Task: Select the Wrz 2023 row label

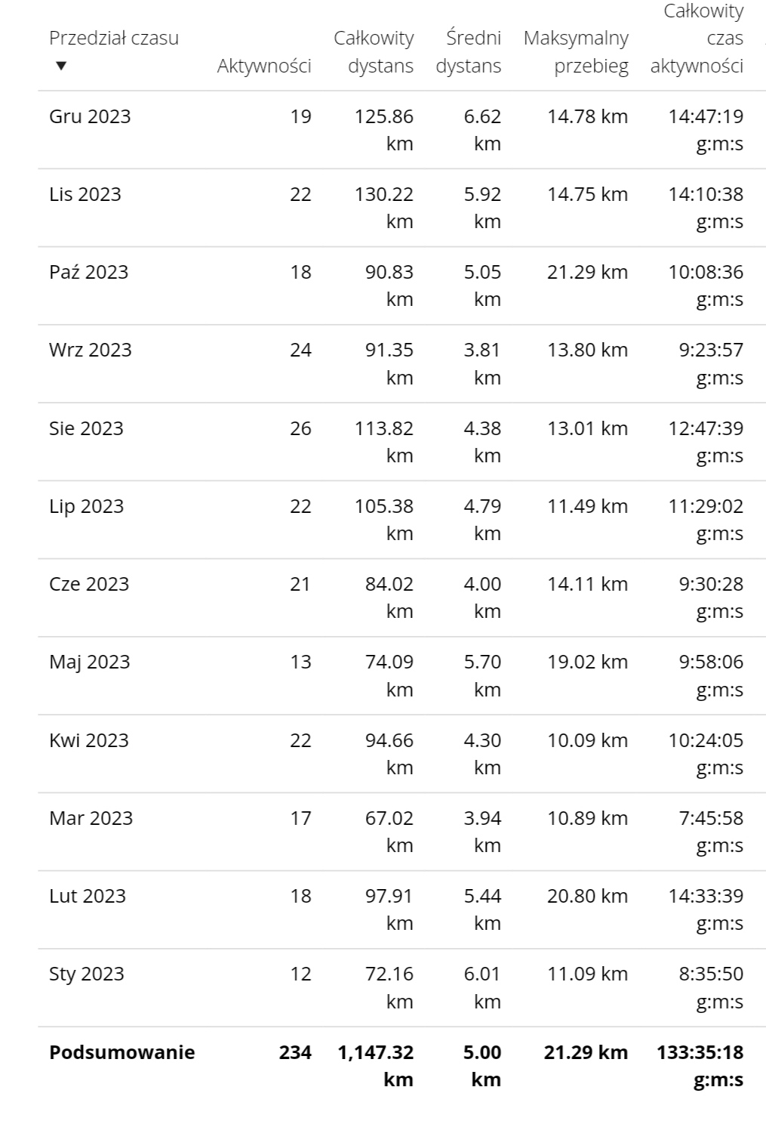Action: pos(91,350)
